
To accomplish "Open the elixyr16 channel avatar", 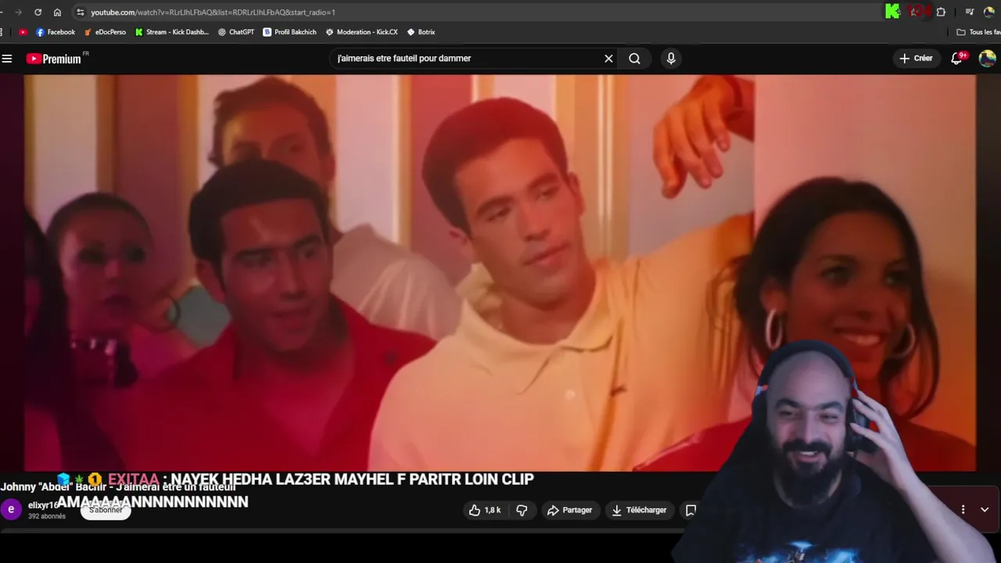I will [11, 510].
